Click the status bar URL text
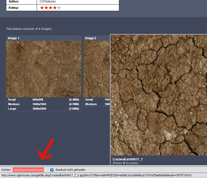 click(96, 175)
